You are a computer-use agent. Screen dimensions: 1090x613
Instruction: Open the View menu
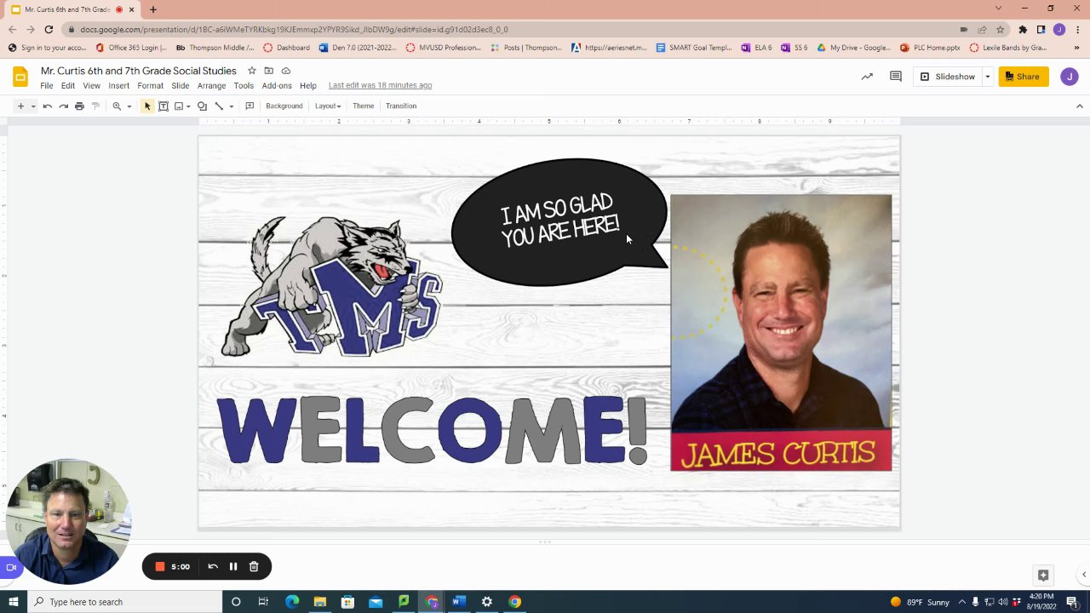click(x=91, y=86)
